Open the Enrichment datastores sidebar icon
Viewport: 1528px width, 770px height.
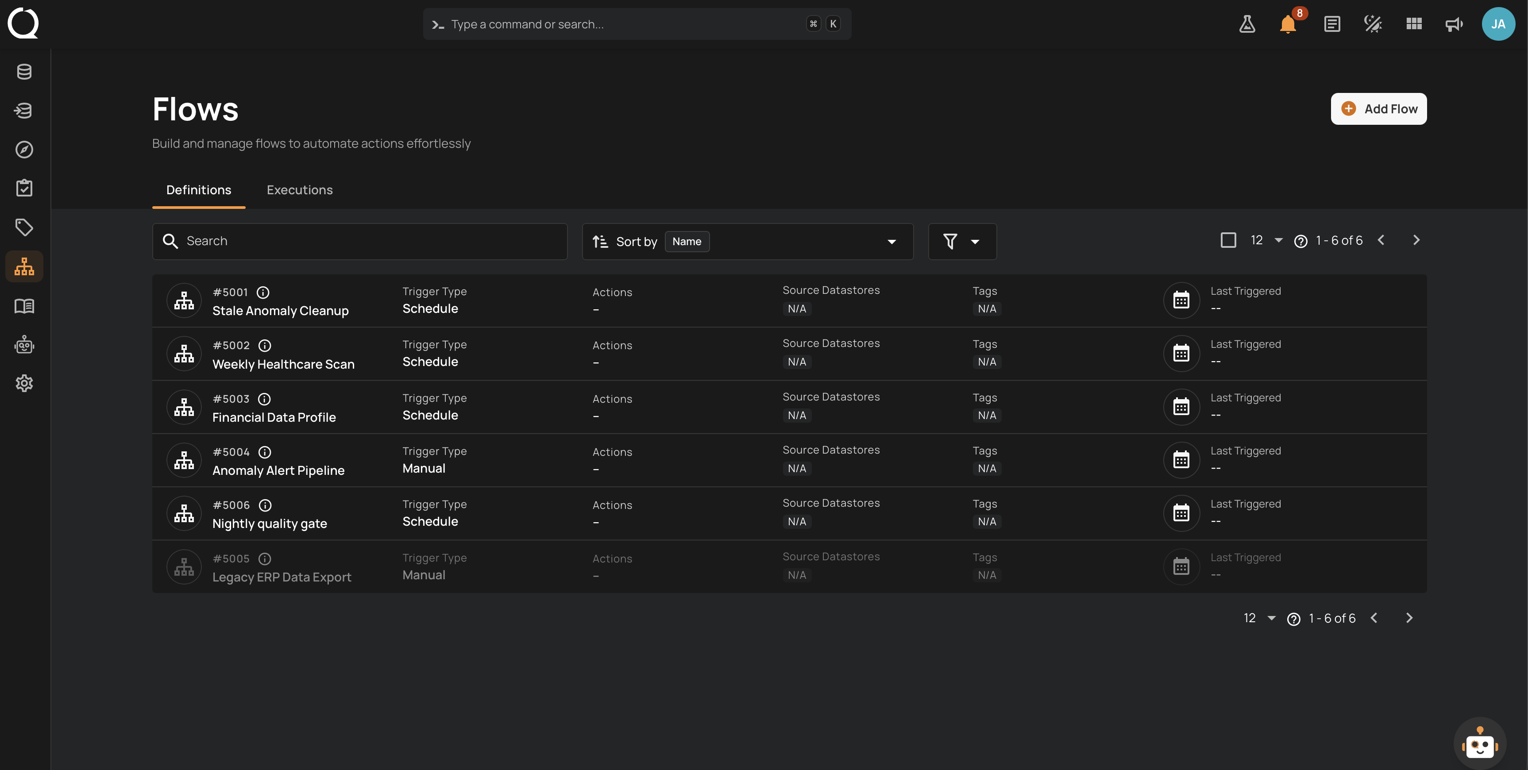point(24,111)
